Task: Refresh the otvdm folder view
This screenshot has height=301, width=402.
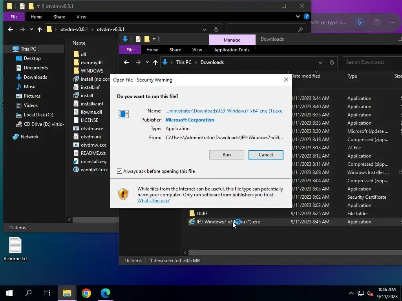Action: 216,29
